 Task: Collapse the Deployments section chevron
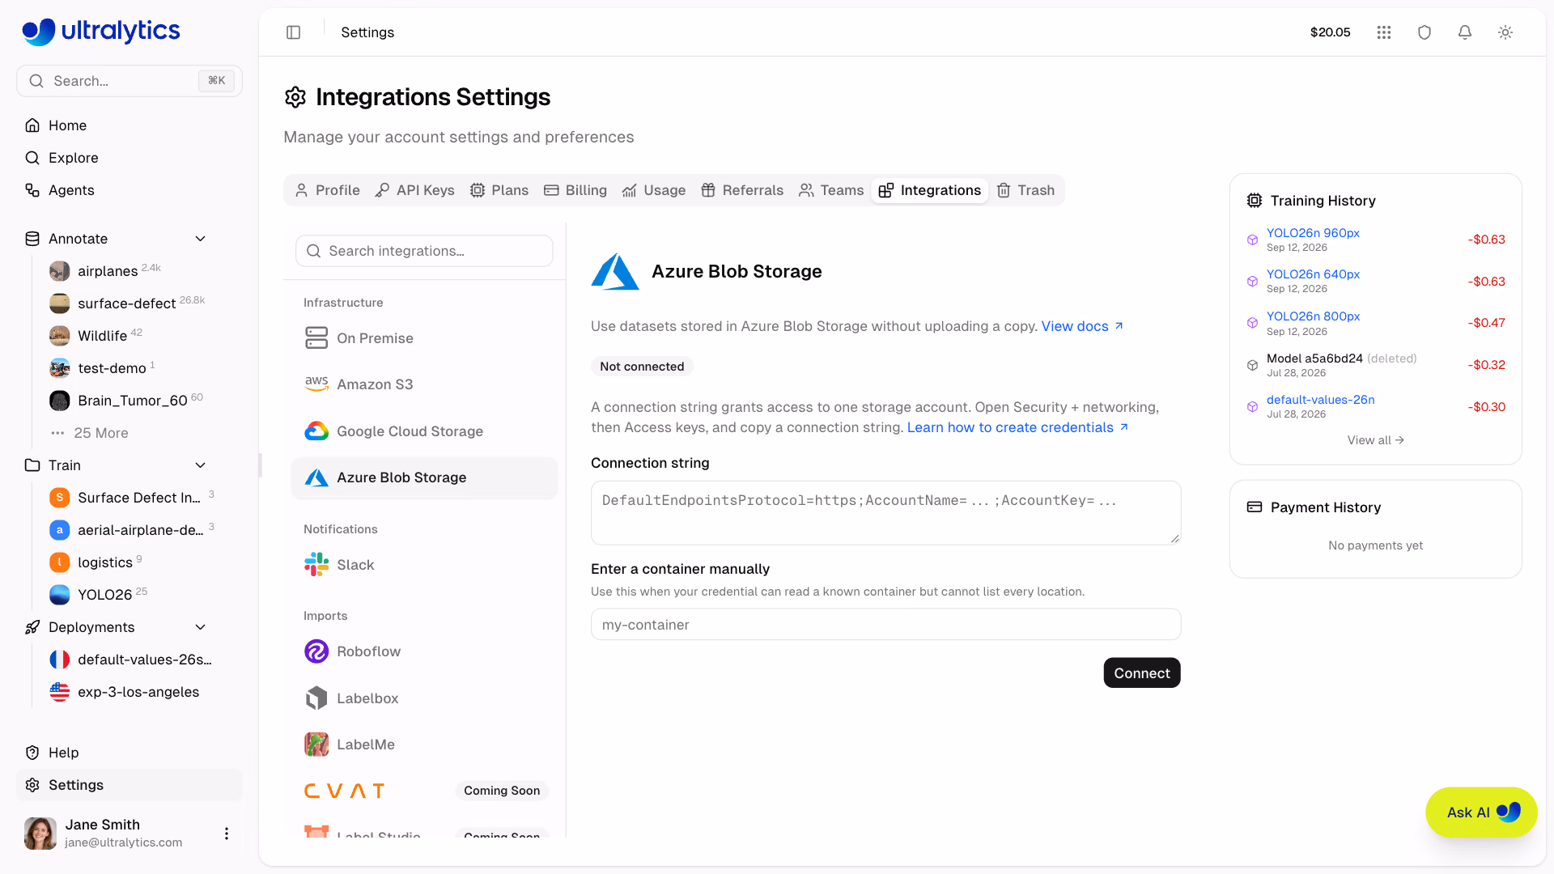201,627
